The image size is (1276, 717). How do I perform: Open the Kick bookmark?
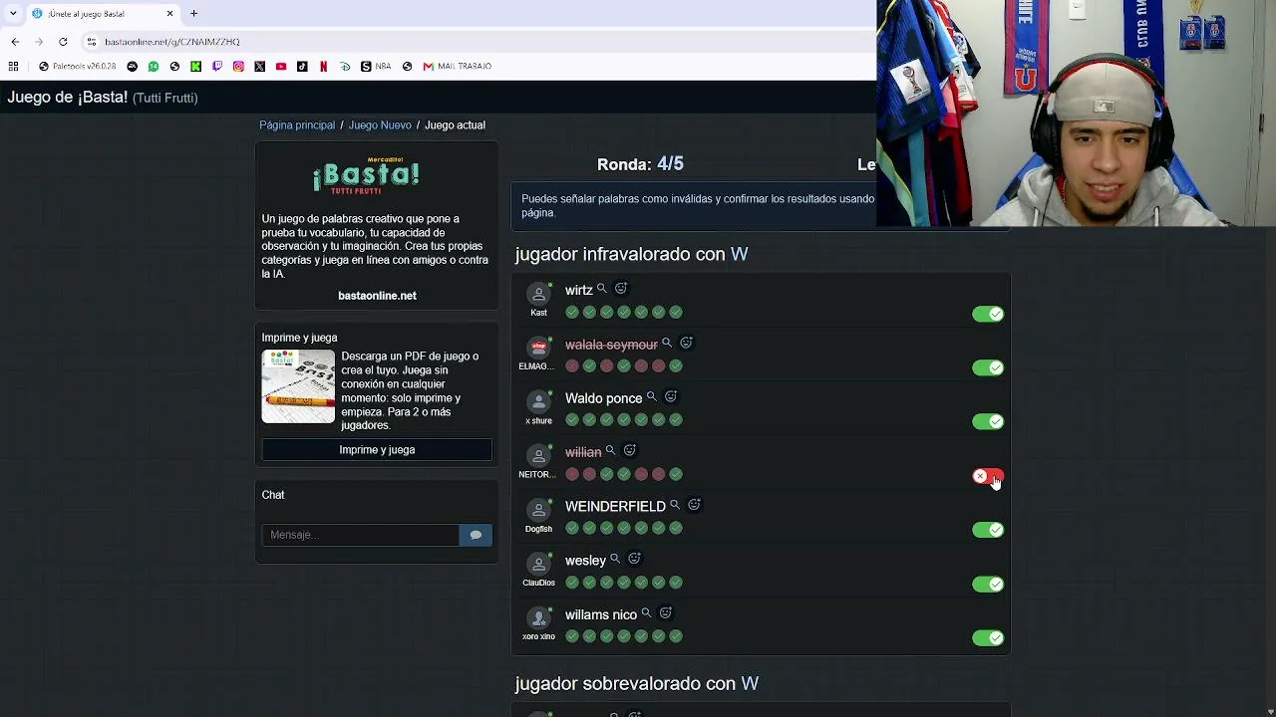(x=195, y=66)
